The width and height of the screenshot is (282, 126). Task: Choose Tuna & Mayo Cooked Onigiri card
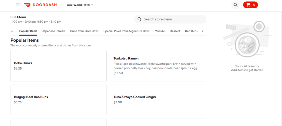coord(158,100)
